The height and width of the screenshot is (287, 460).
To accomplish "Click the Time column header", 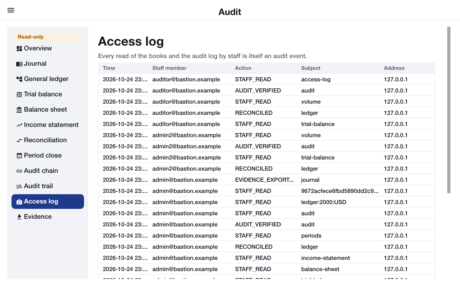I will tap(109, 68).
